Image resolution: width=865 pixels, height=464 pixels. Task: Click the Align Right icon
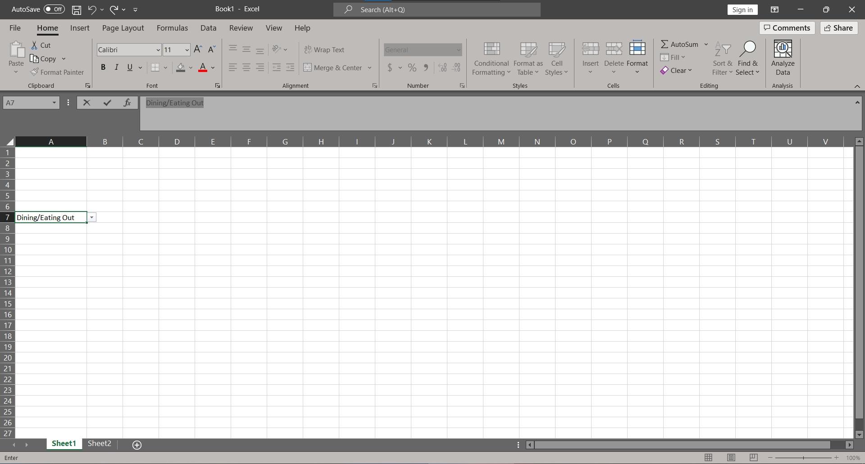click(x=260, y=68)
